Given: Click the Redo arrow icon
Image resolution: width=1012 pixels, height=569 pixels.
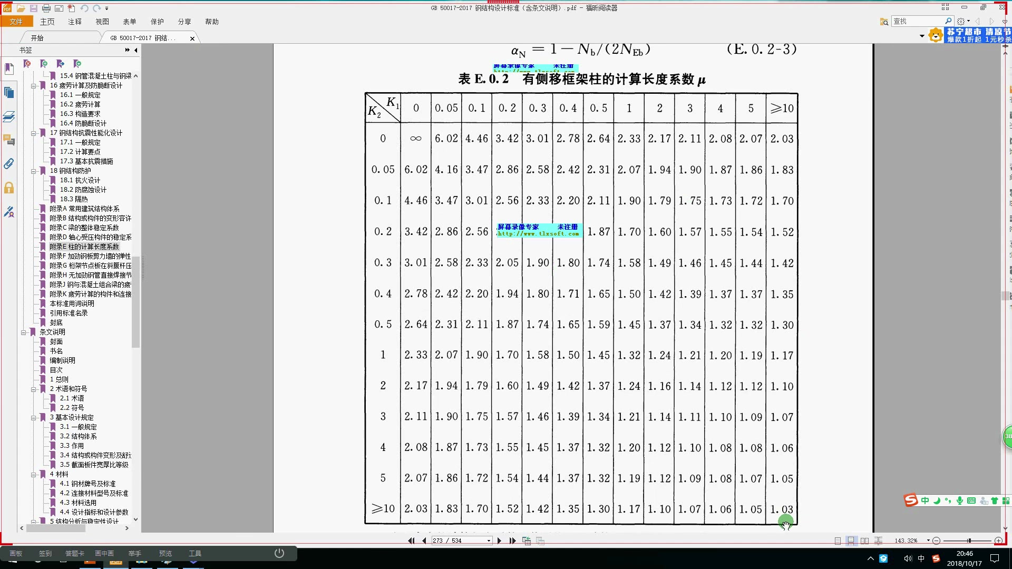Looking at the screenshot, I should click(x=96, y=8).
